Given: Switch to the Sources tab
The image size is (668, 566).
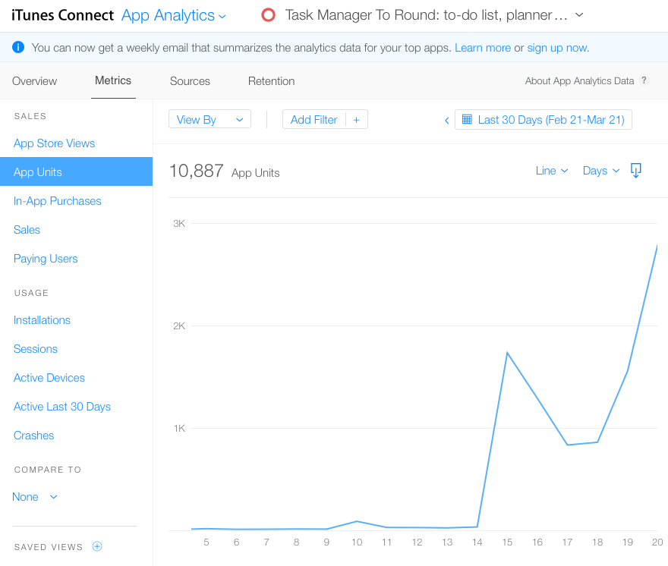Looking at the screenshot, I should coord(190,81).
